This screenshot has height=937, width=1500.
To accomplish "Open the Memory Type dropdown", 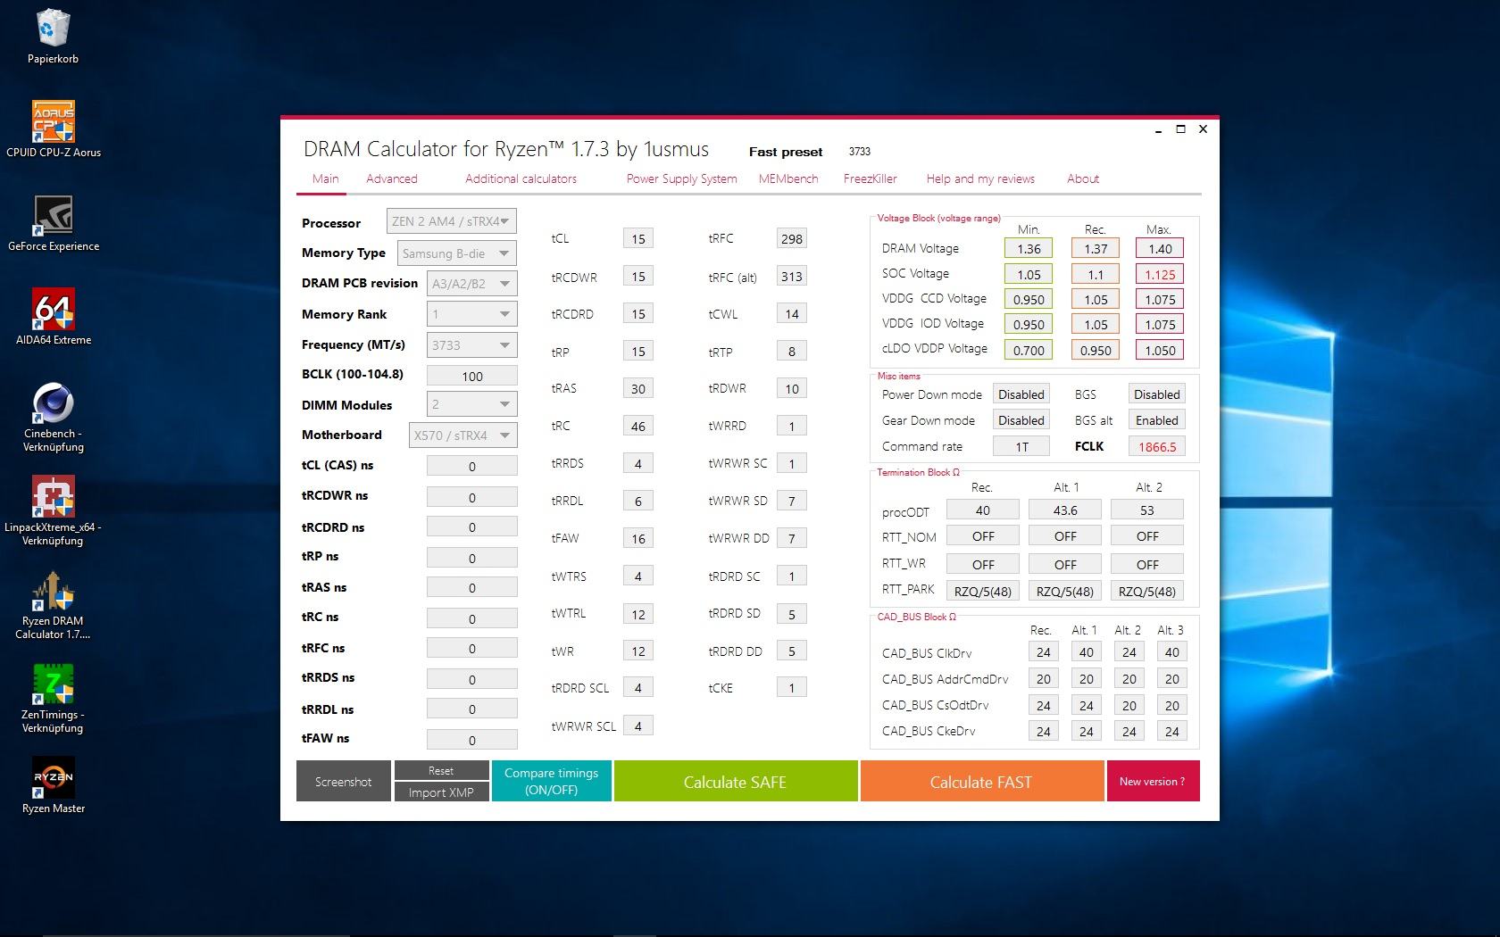I will click(457, 253).
